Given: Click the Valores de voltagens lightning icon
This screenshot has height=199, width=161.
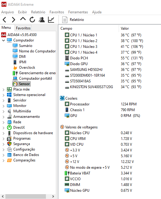Looking at the screenshot, I should point(62,127).
